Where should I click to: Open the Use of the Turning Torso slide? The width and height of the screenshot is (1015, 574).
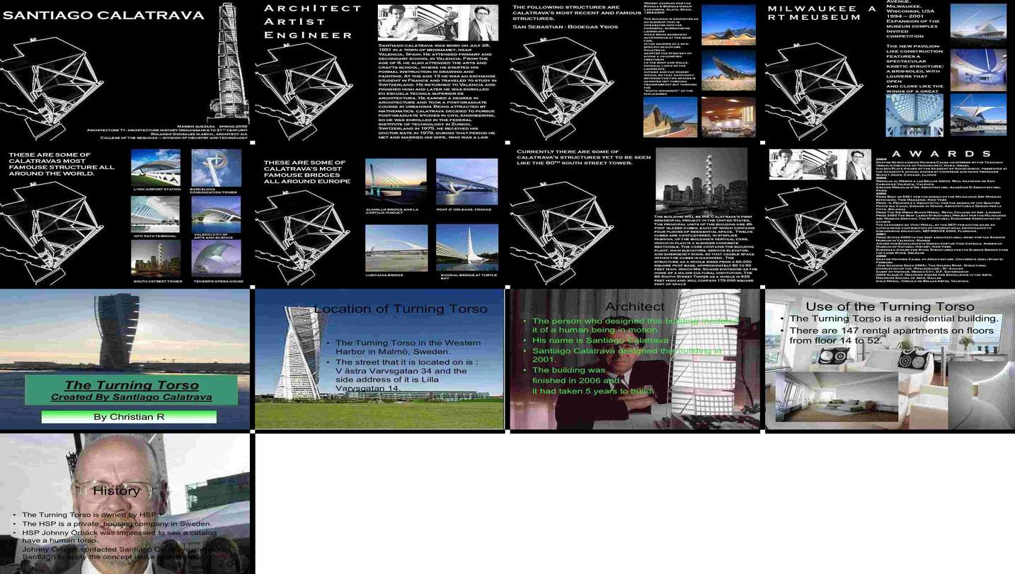pyautogui.click(x=890, y=359)
